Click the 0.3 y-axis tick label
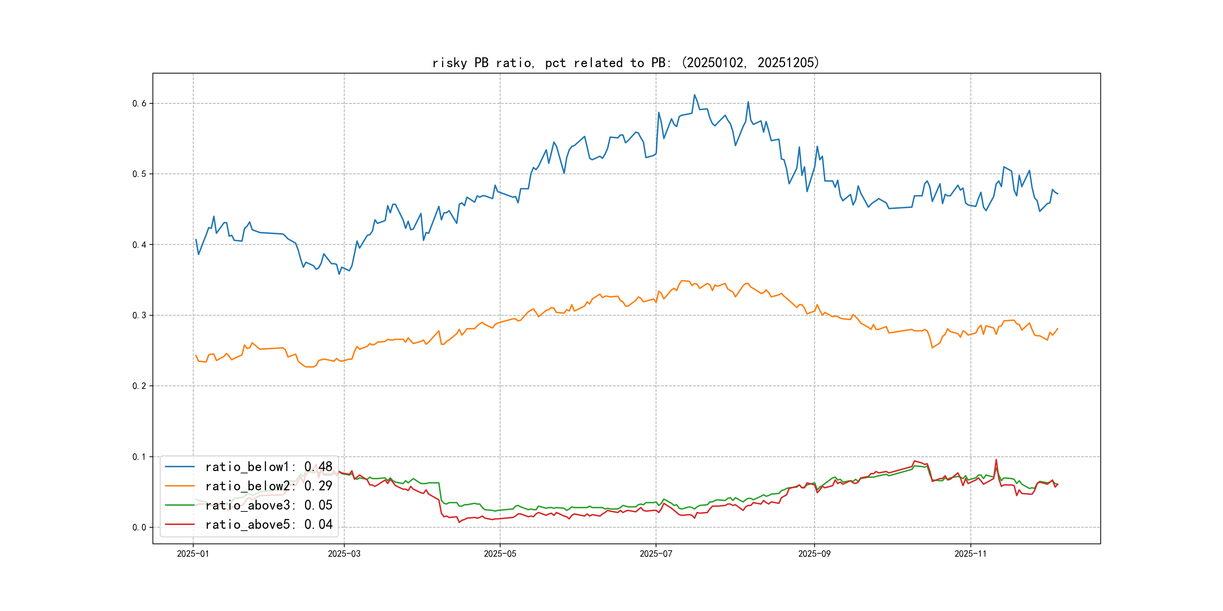 click(139, 315)
